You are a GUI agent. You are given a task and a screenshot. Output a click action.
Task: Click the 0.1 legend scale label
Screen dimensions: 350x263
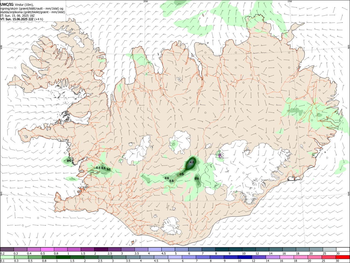tap(2, 261)
